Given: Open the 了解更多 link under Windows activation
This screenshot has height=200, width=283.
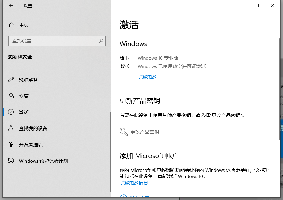Looking at the screenshot, I should pyautogui.click(x=147, y=77).
